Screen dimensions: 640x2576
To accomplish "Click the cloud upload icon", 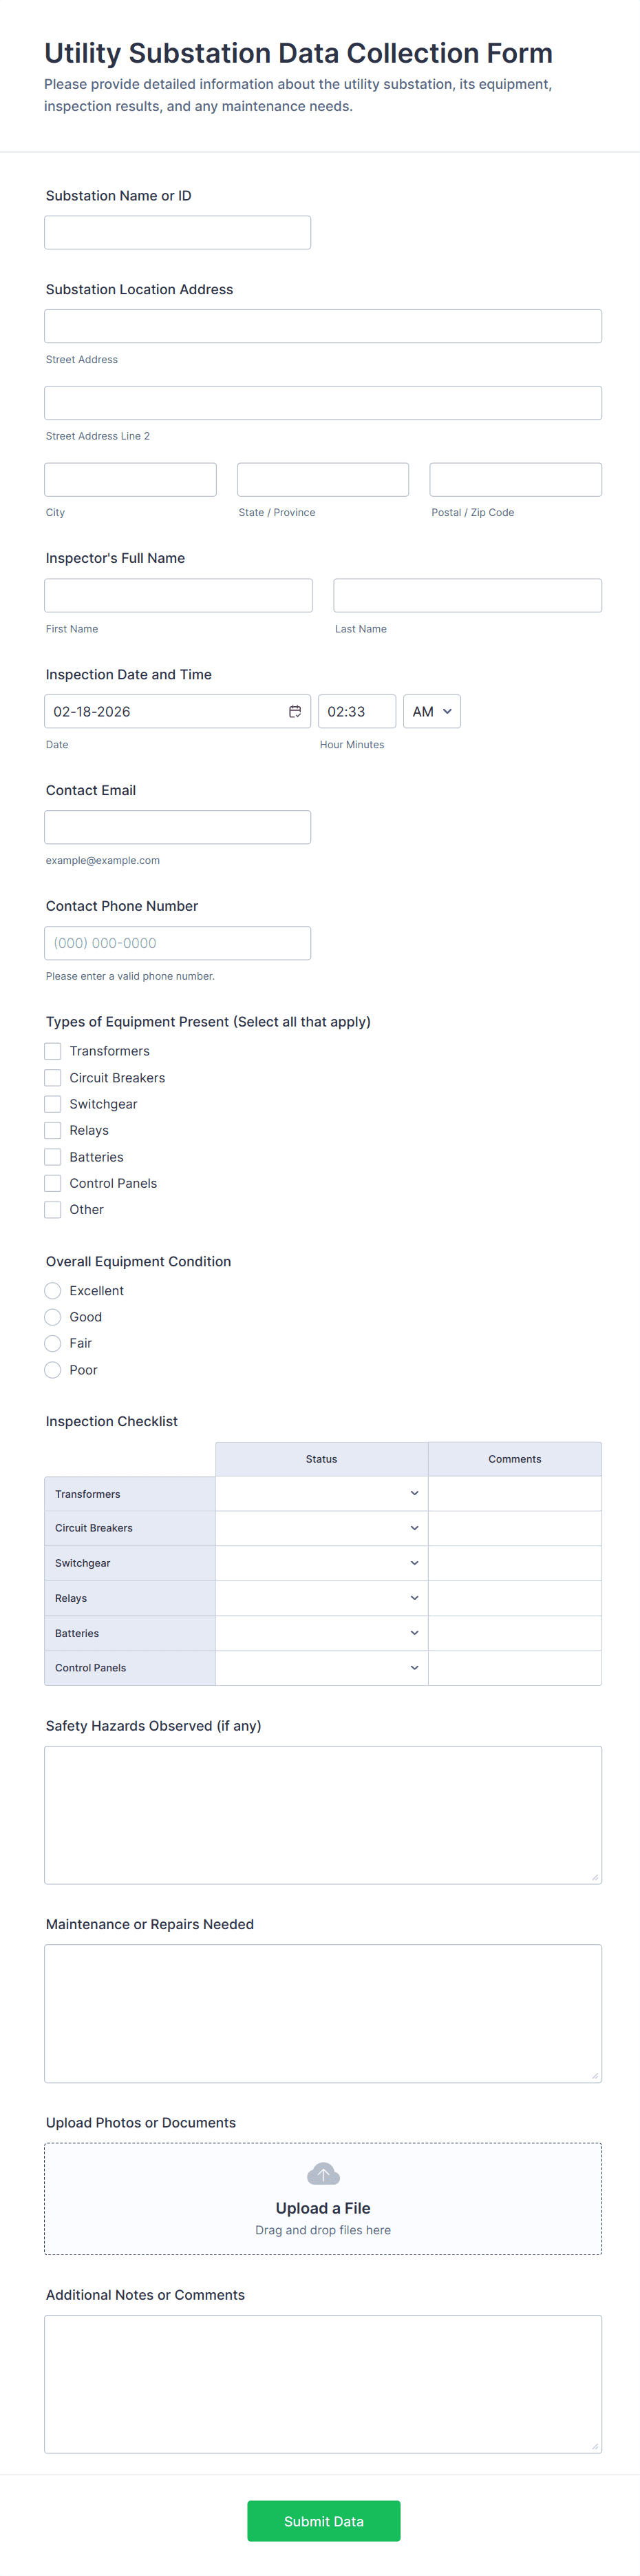I will point(323,2174).
